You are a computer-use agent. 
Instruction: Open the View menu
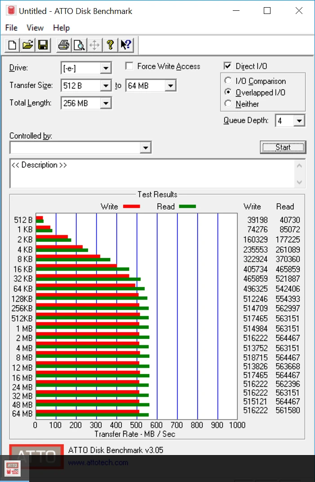[35, 28]
